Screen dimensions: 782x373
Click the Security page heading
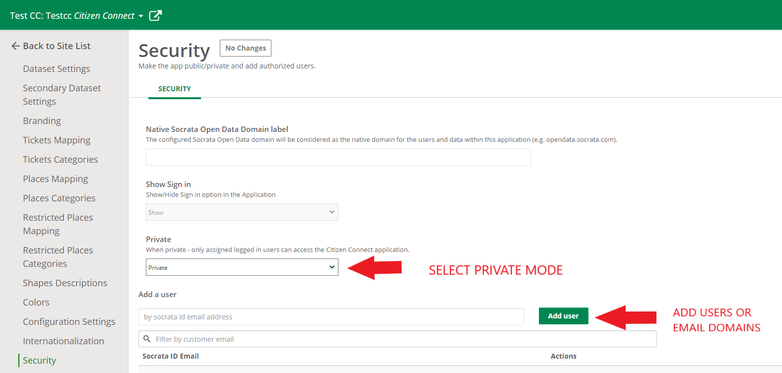174,51
